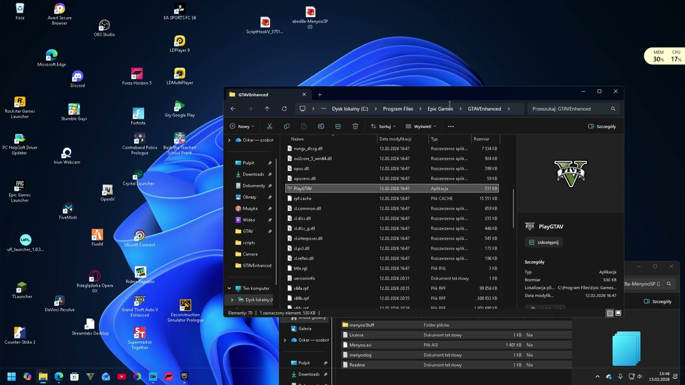Open File Explorer from the taskbar
The height and width of the screenshot is (385, 685).
pos(43,376)
